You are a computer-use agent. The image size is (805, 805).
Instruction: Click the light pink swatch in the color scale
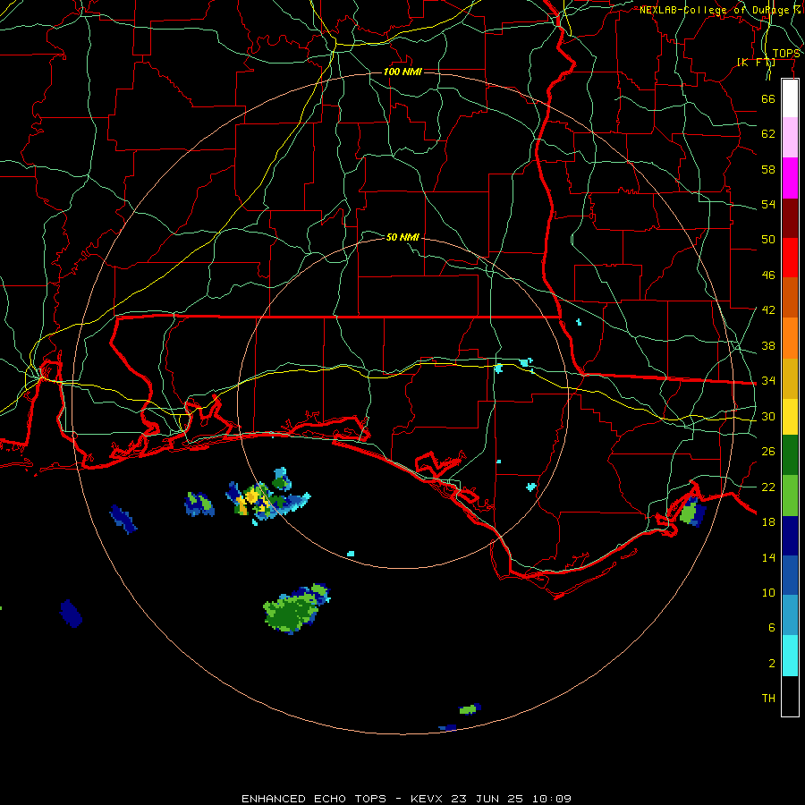point(790,138)
